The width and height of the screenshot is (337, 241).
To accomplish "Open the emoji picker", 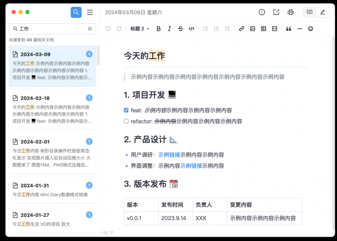I will 310,28.
